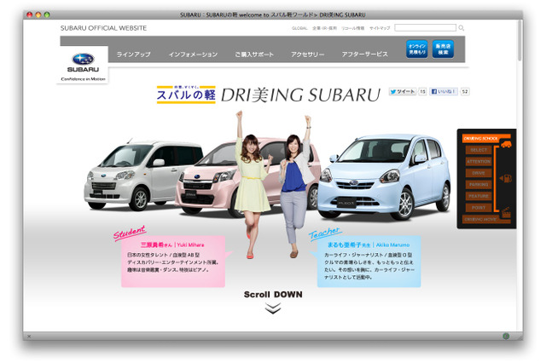Select DRI美ING SCHOOL tab in side panel
Screen dimensions: 546x363
480,138
